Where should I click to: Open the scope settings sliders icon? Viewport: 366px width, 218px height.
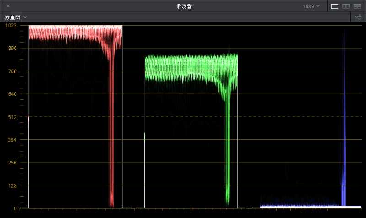(358, 17)
